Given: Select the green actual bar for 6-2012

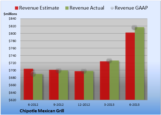Looking at the screenshot, I should (38, 87).
